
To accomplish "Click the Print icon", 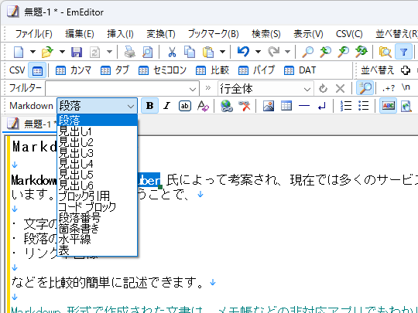I will [130, 52].
